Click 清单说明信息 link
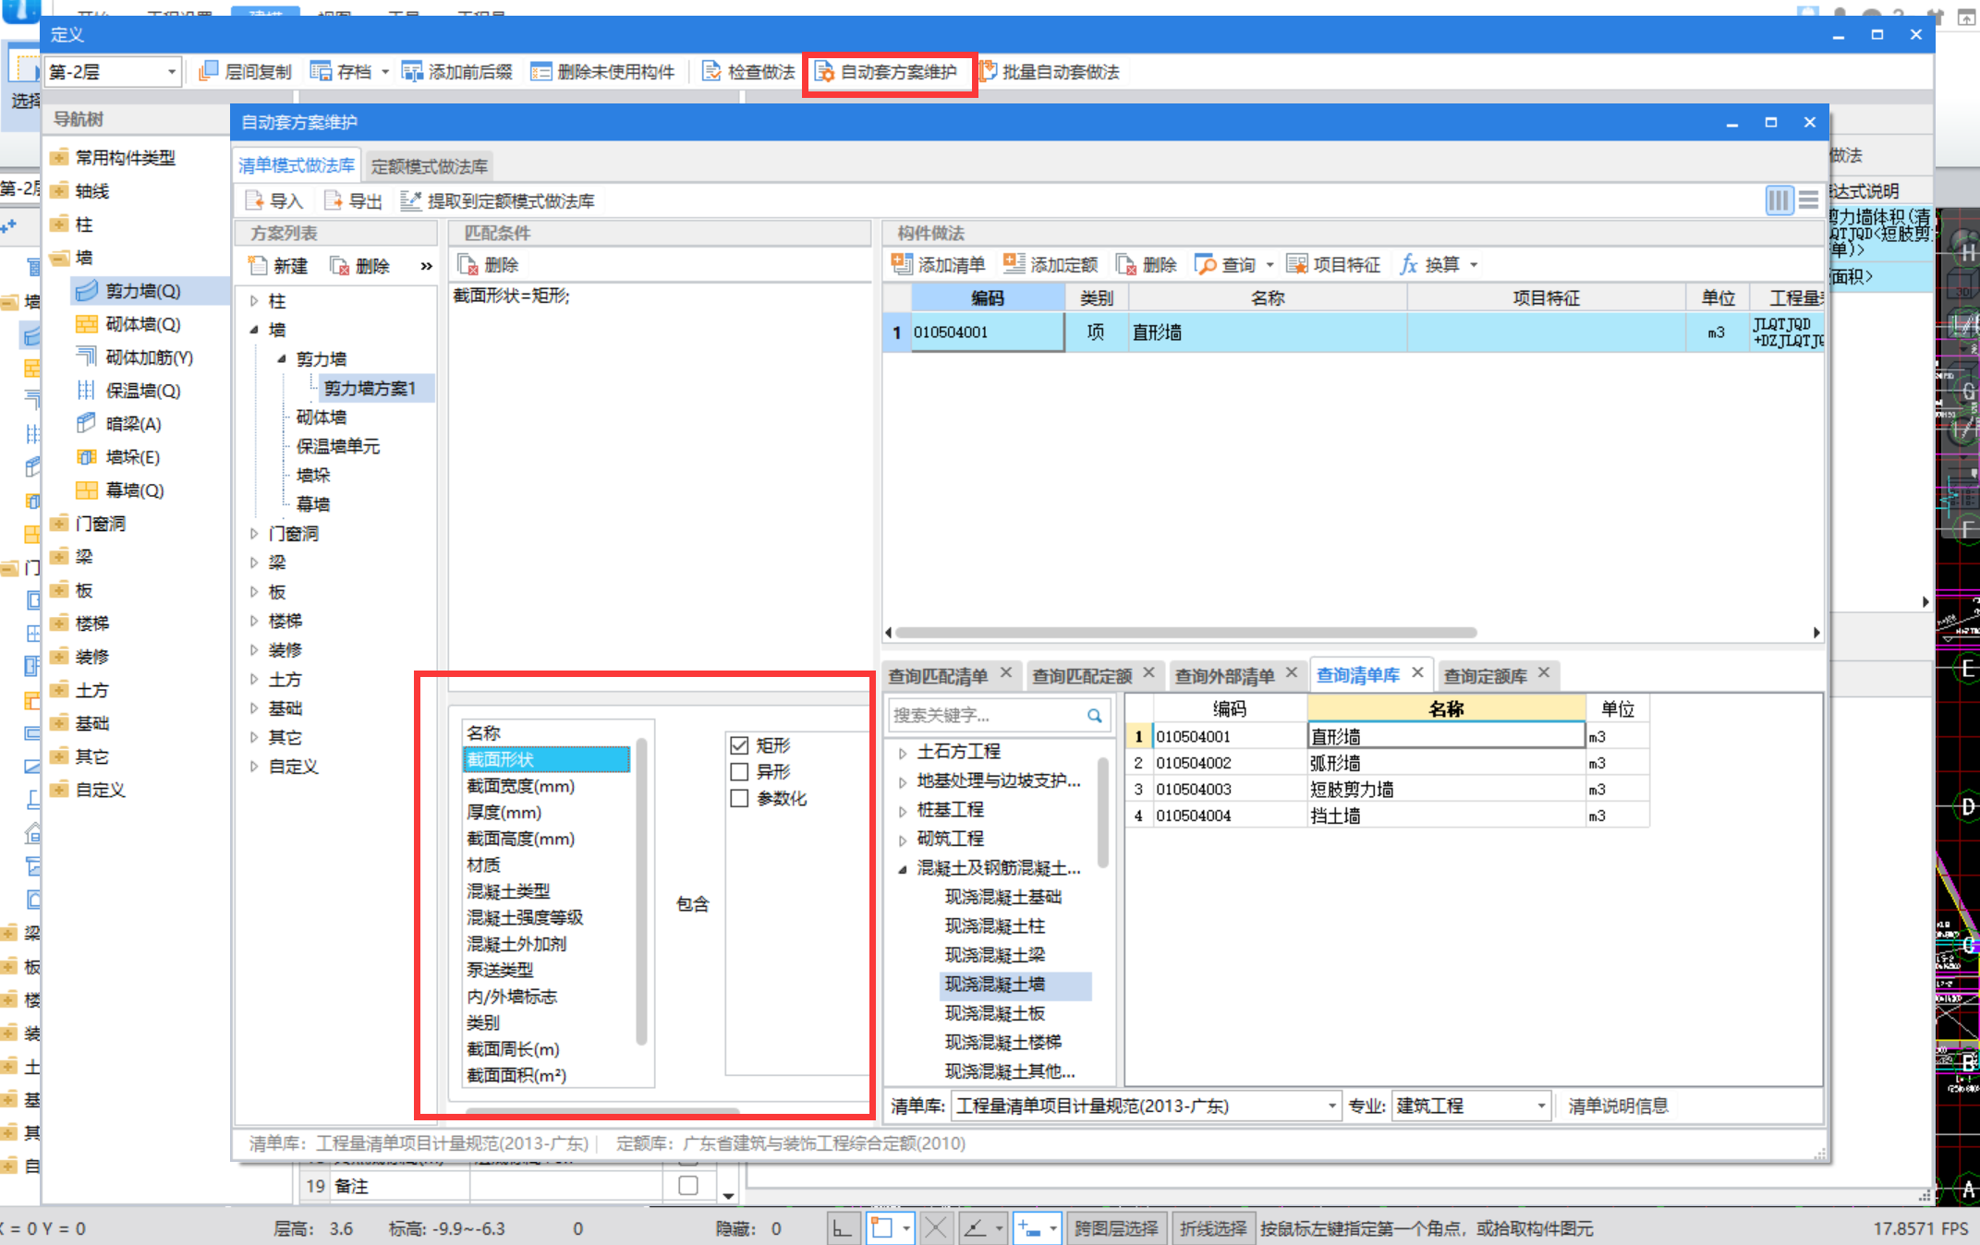This screenshot has width=1980, height=1245. [1618, 1106]
